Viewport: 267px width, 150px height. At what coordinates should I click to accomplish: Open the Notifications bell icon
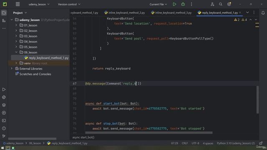[x=263, y=13]
